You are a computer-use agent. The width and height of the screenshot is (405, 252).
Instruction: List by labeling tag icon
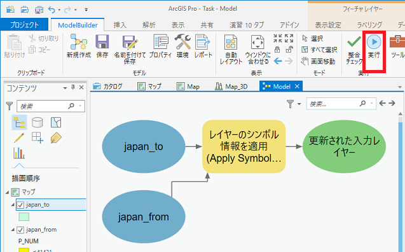point(56,137)
